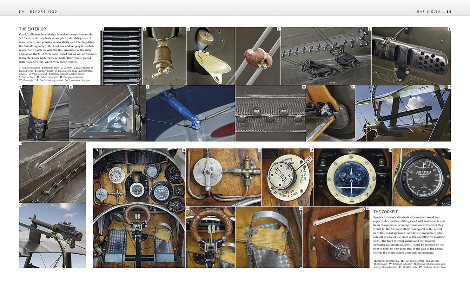Open the cockpit general view image
Screen dimensions: 470x281
[139, 208]
